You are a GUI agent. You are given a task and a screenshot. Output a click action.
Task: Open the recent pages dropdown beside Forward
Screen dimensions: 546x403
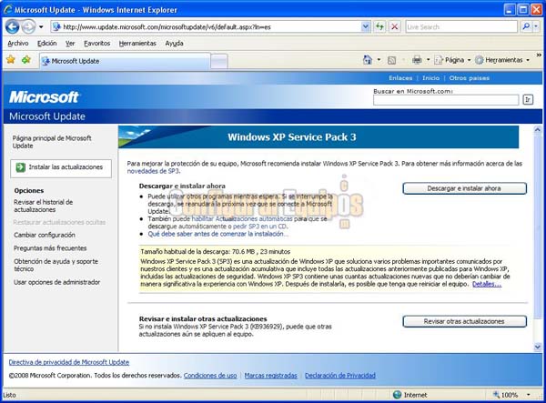41,26
